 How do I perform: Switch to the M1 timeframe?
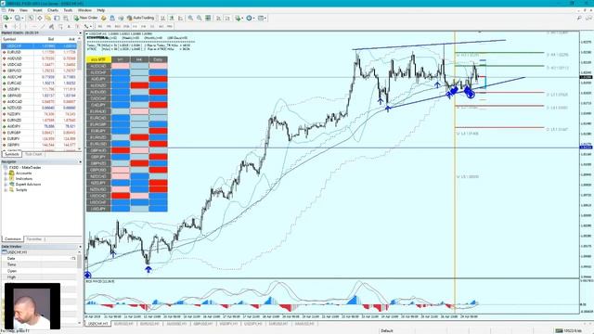tap(100, 27)
